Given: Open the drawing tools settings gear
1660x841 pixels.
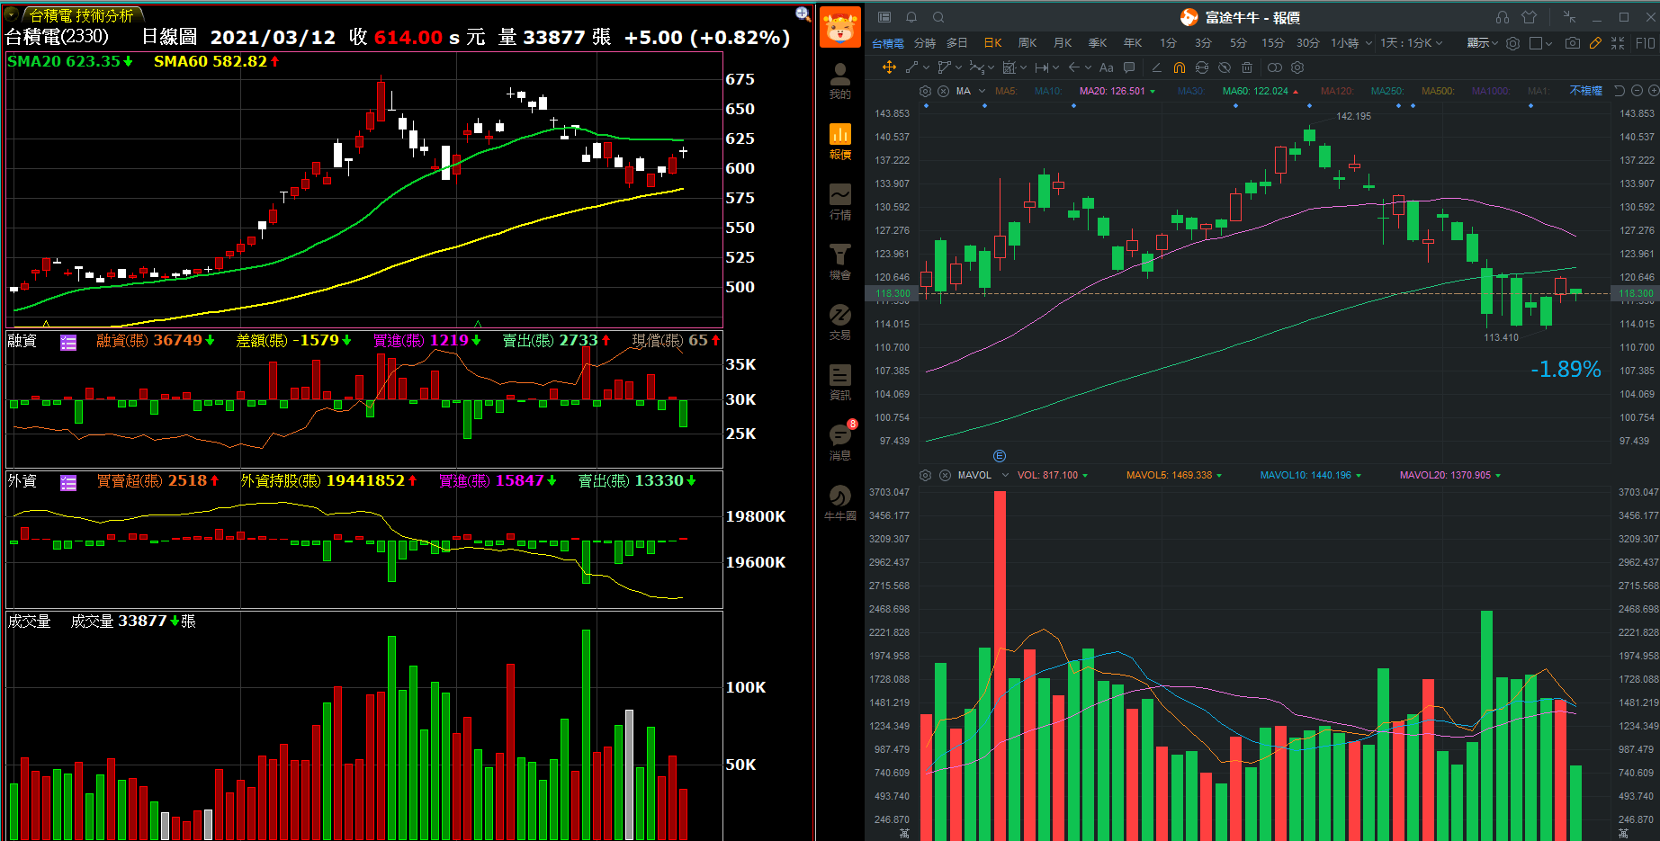Looking at the screenshot, I should tap(1297, 67).
